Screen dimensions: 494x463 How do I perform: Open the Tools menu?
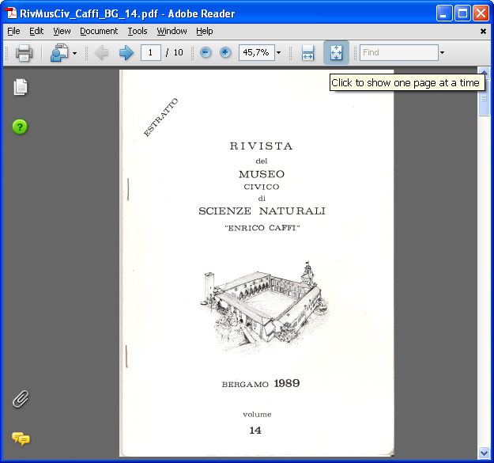click(138, 31)
